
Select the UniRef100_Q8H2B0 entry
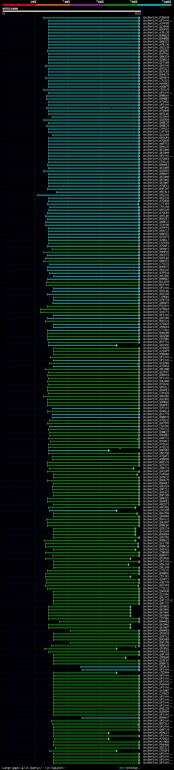156,396
